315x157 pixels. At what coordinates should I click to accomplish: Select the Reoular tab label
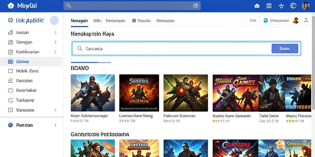click(x=144, y=21)
